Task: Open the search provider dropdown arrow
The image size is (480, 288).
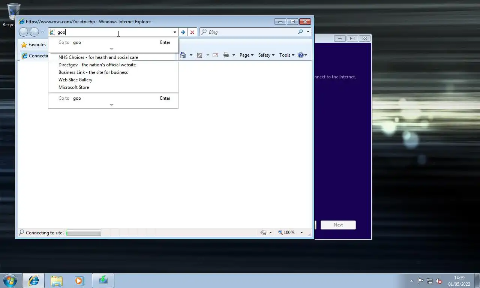Action: pos(308,32)
